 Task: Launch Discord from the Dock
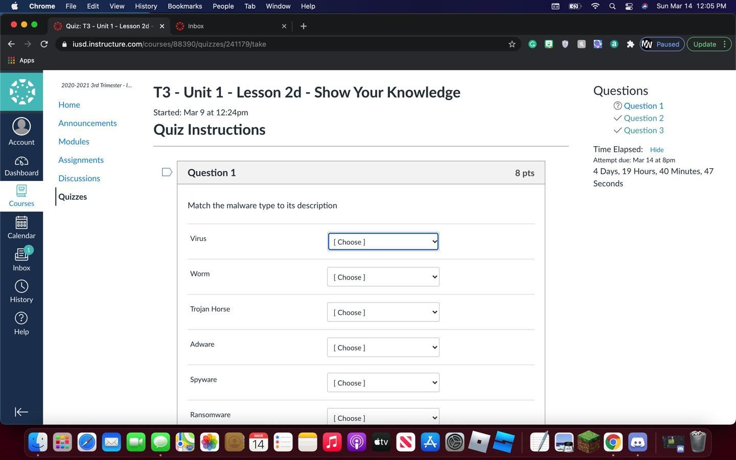pos(637,442)
